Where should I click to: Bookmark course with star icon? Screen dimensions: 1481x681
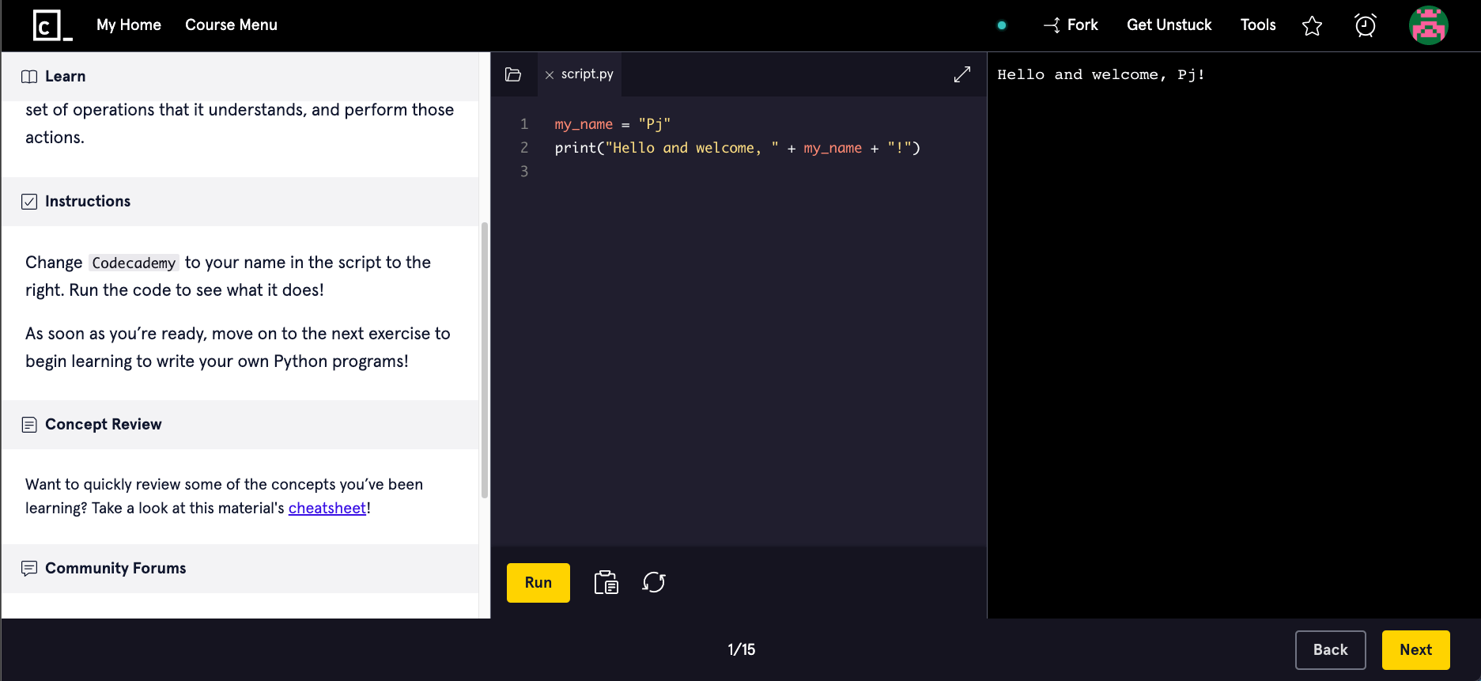(x=1312, y=26)
